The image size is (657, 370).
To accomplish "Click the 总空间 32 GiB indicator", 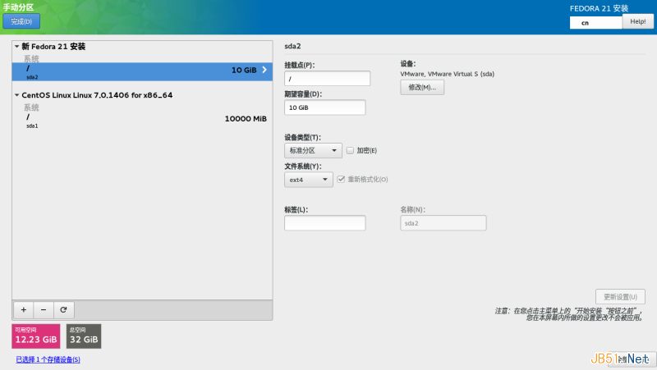I will pos(84,336).
